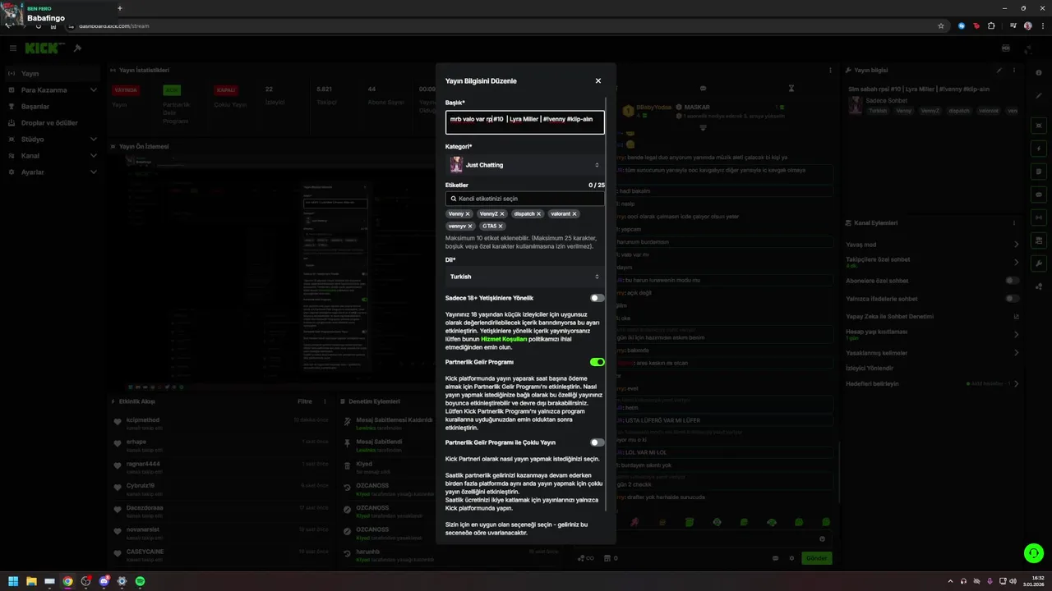
Task: Delete the GTA5 tag
Action: pos(501,226)
